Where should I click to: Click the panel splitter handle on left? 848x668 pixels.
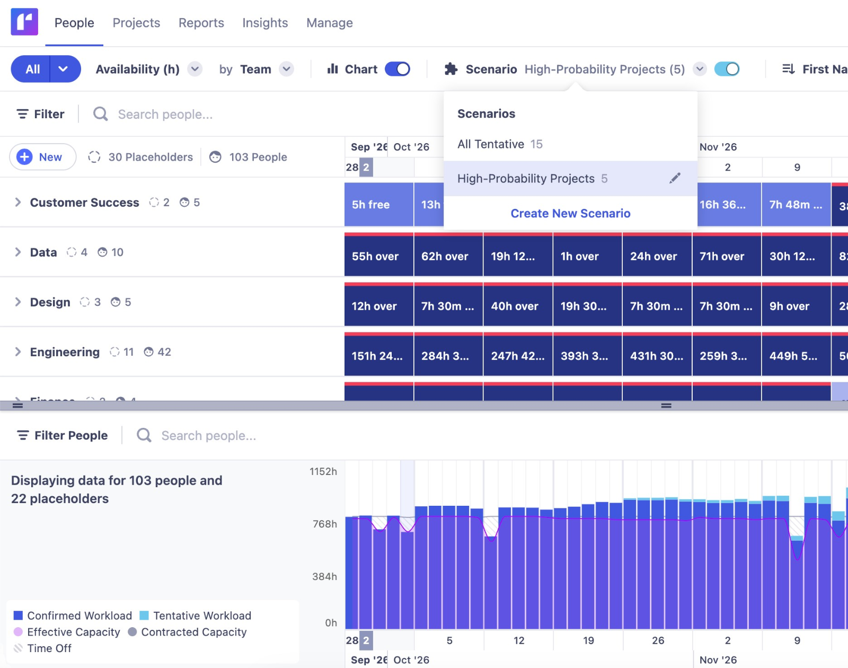pyautogui.click(x=17, y=406)
